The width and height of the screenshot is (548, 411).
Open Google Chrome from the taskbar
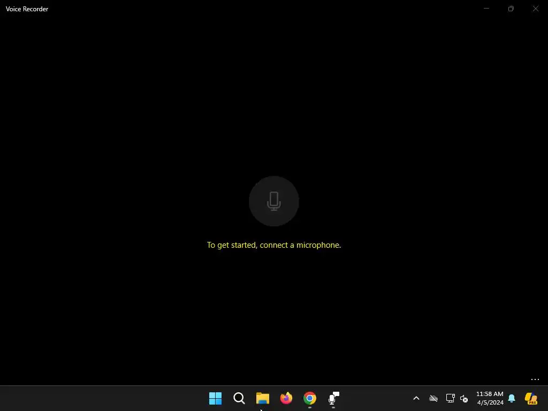tap(310, 398)
